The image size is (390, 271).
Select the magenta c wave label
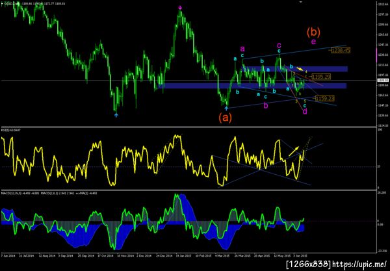pyautogui.click(x=279, y=45)
